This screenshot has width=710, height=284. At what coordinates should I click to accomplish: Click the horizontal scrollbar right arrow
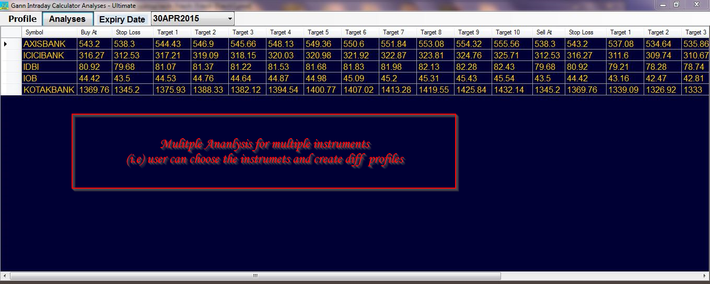[x=705, y=276]
